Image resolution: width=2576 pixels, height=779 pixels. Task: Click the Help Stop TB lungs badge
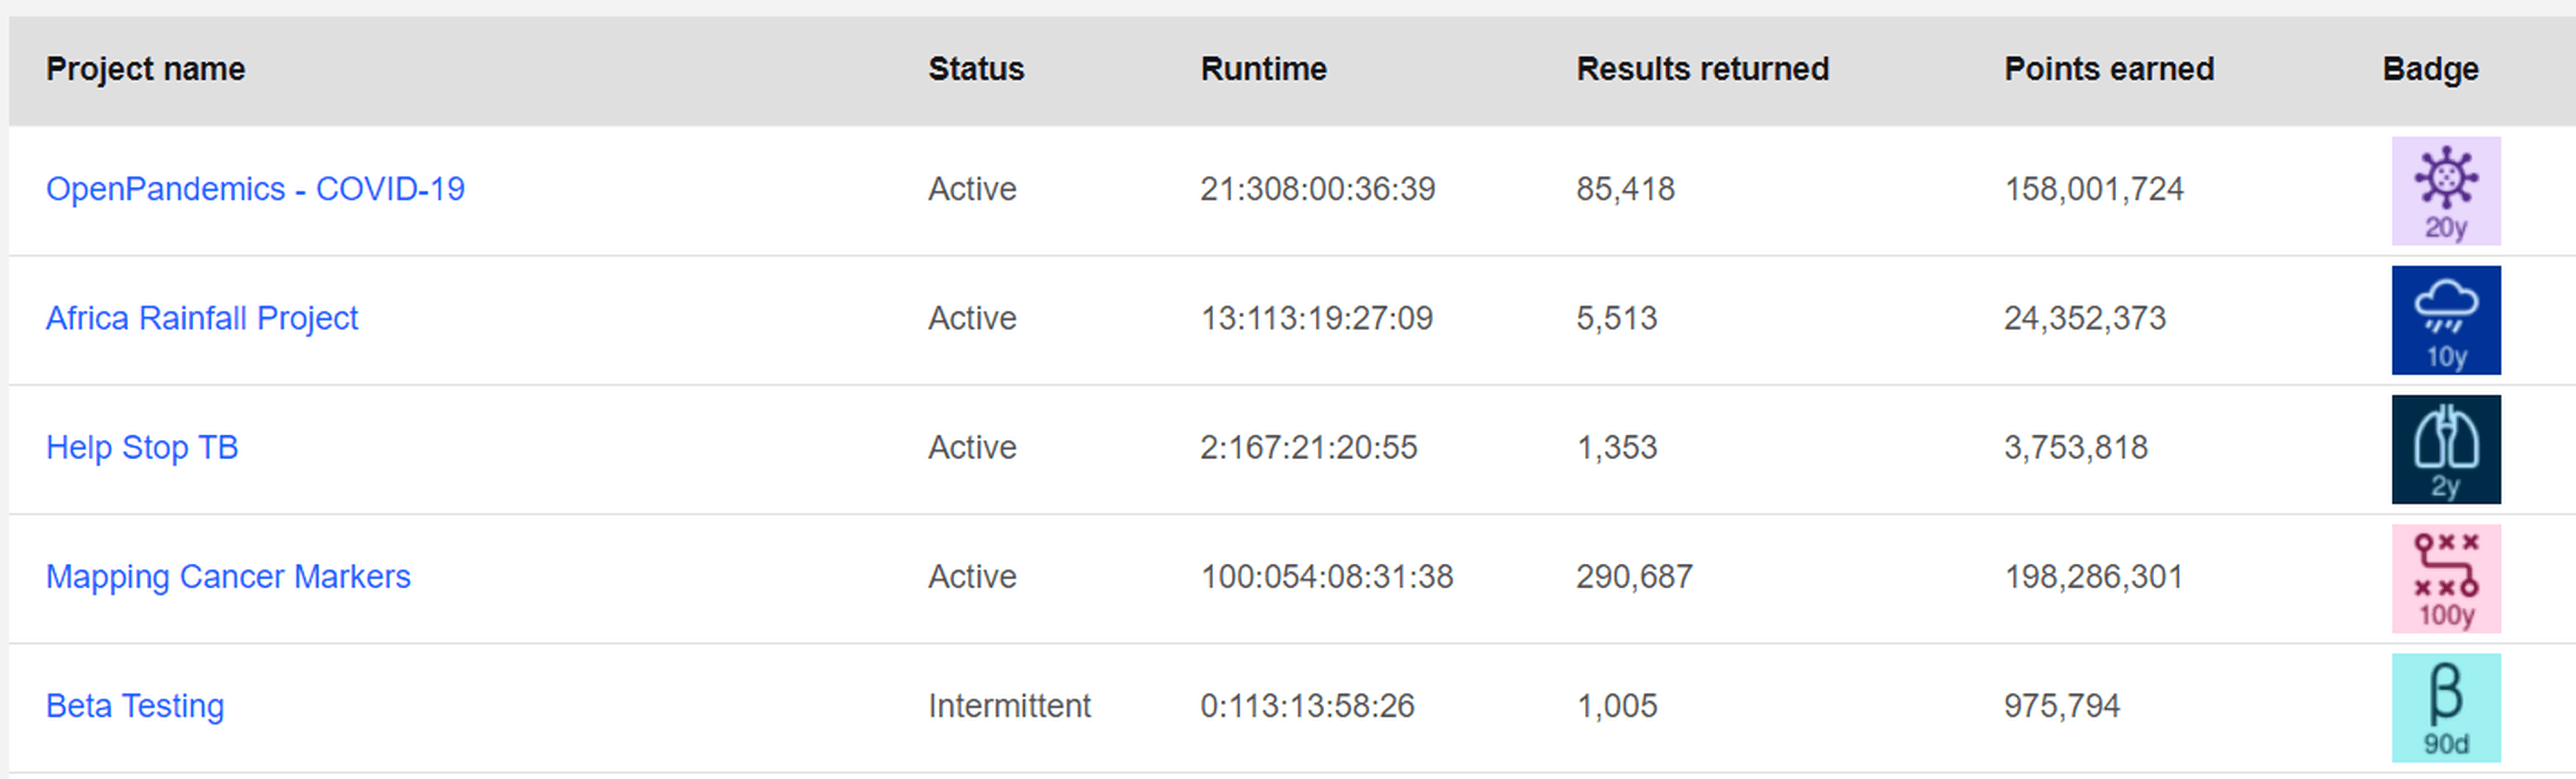[2446, 449]
